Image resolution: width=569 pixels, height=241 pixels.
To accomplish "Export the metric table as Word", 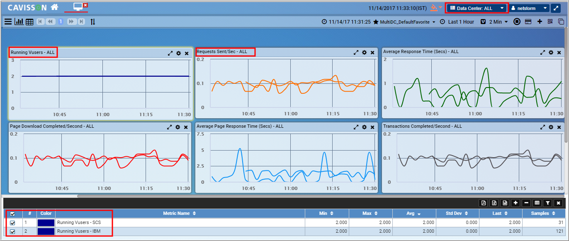I will pos(505,203).
